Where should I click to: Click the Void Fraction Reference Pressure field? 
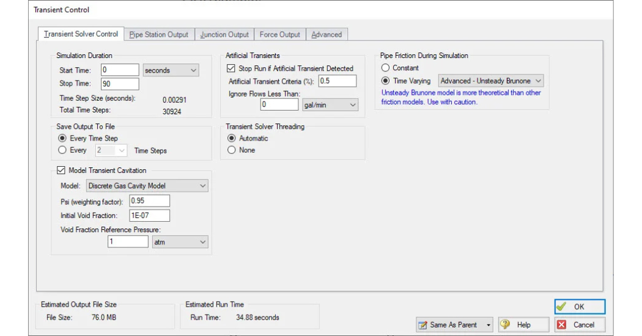click(128, 241)
